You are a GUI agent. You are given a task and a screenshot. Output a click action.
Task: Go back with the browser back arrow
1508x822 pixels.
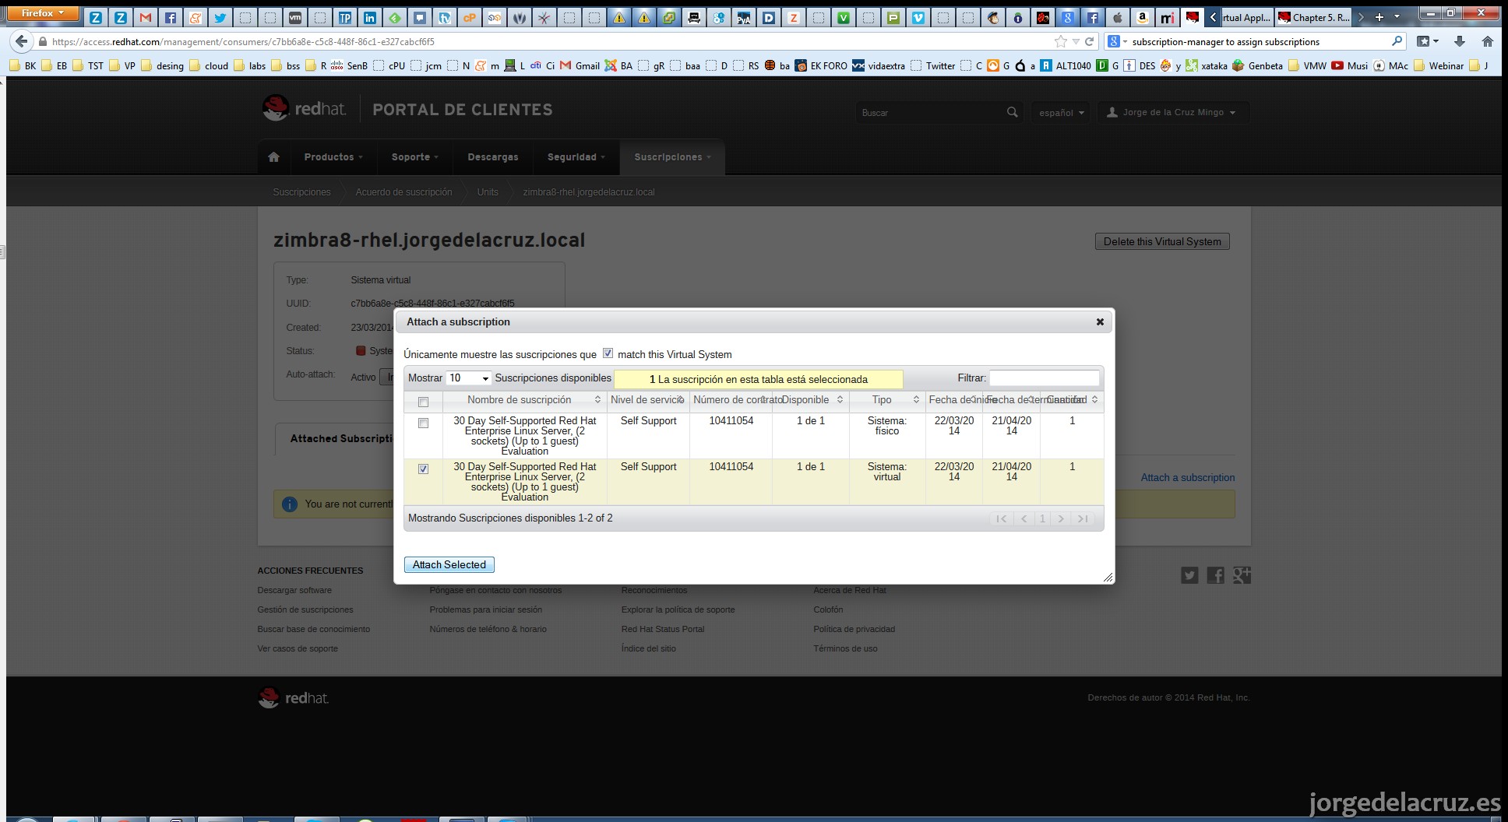click(22, 41)
